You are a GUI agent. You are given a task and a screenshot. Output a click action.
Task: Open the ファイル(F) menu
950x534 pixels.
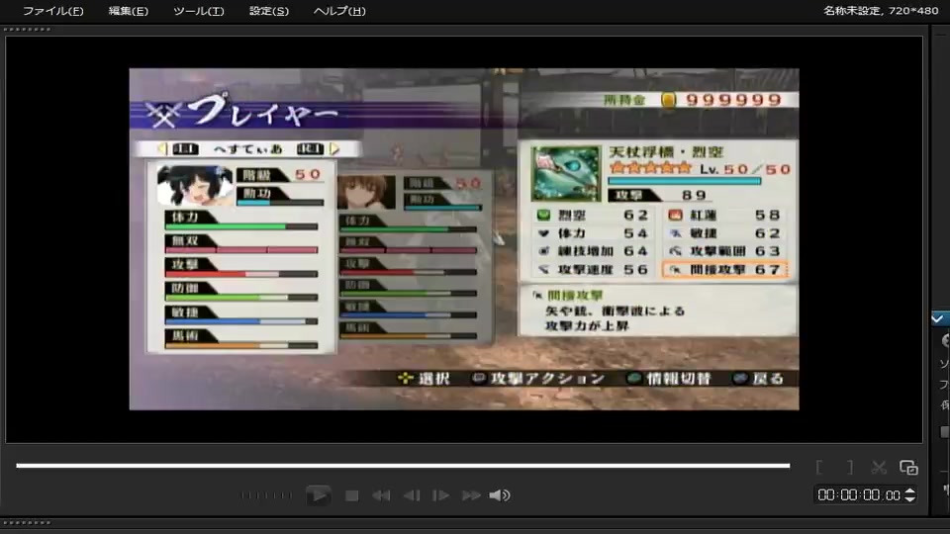click(52, 11)
